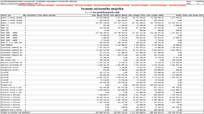Image resolution: width=204 pixels, height=114 pixels.
Task: Select 'Přístroje a zařízení' in the Odp 4 row
Action: [10, 105]
